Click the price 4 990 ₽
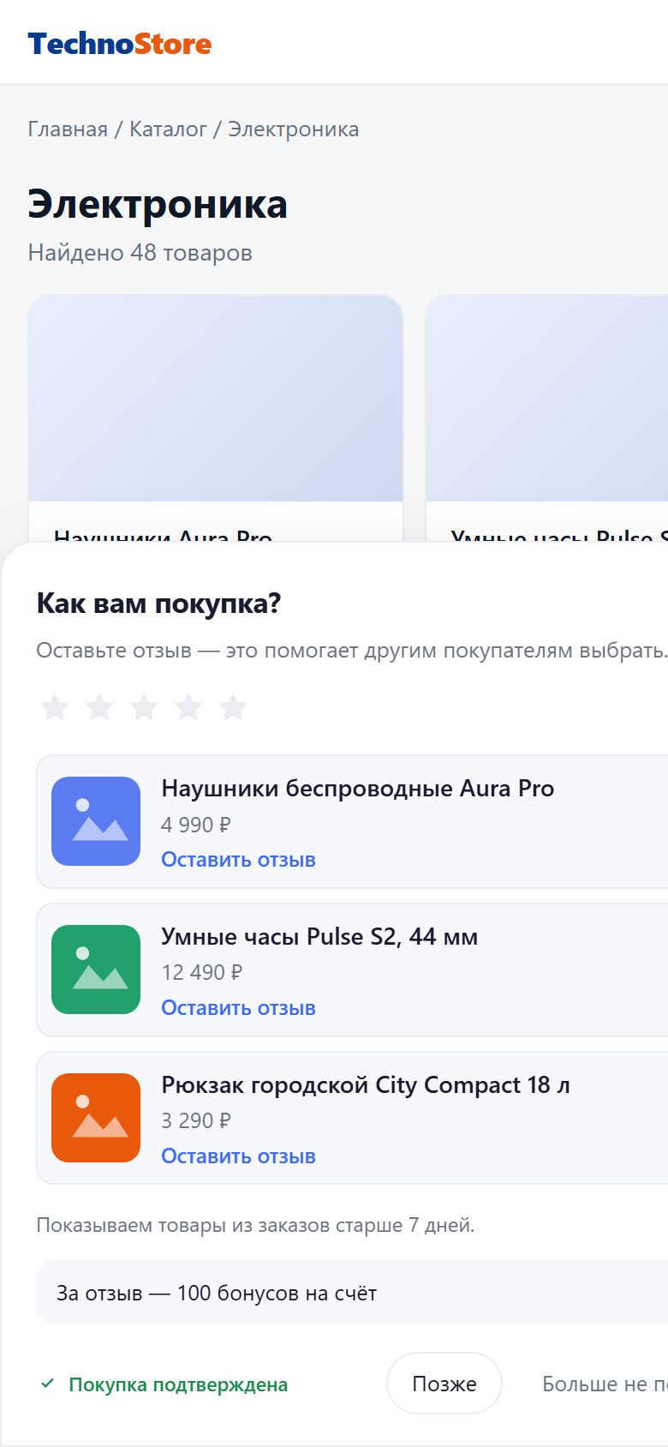Image resolution: width=668 pixels, height=1447 pixels. 196,825
